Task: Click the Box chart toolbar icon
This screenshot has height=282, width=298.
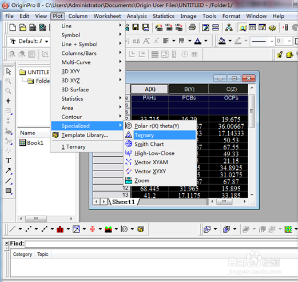Action: (92, 229)
